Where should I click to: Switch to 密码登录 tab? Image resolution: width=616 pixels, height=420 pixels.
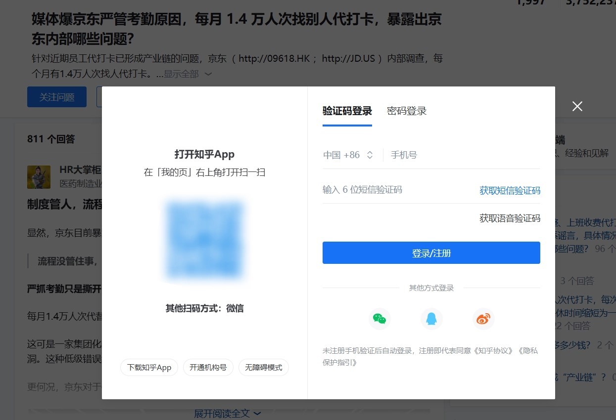407,111
